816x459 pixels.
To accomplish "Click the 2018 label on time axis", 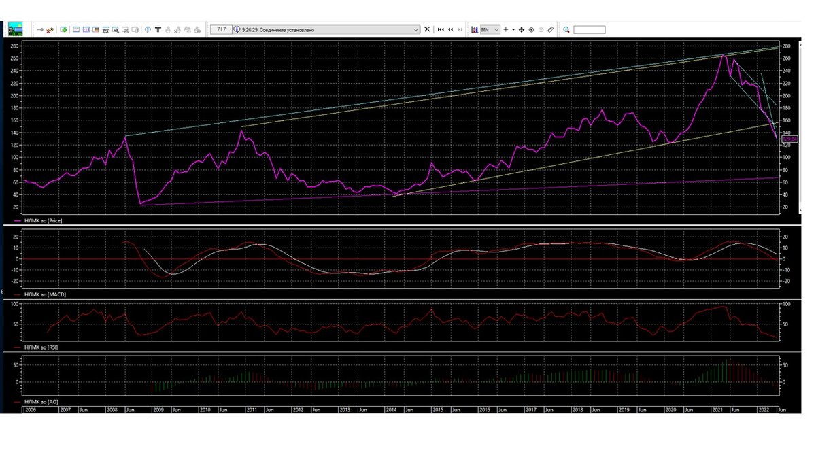I will coord(577,410).
